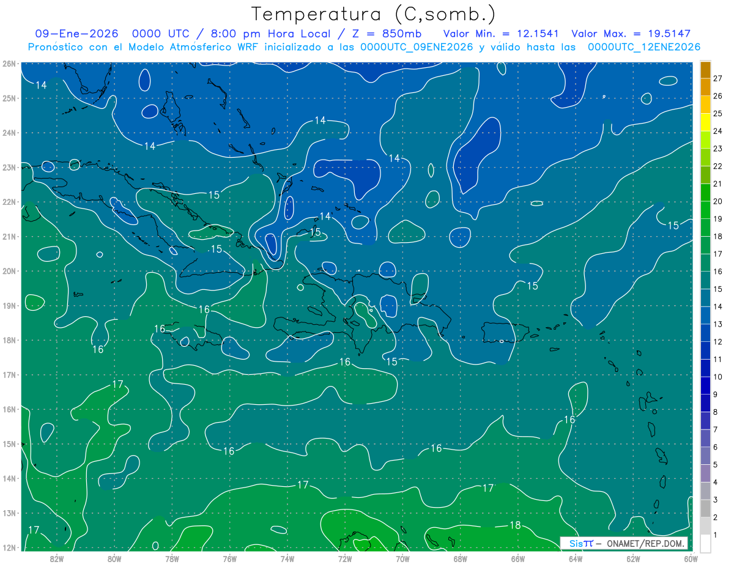Click the '18' contour label on the map

(x=515, y=525)
